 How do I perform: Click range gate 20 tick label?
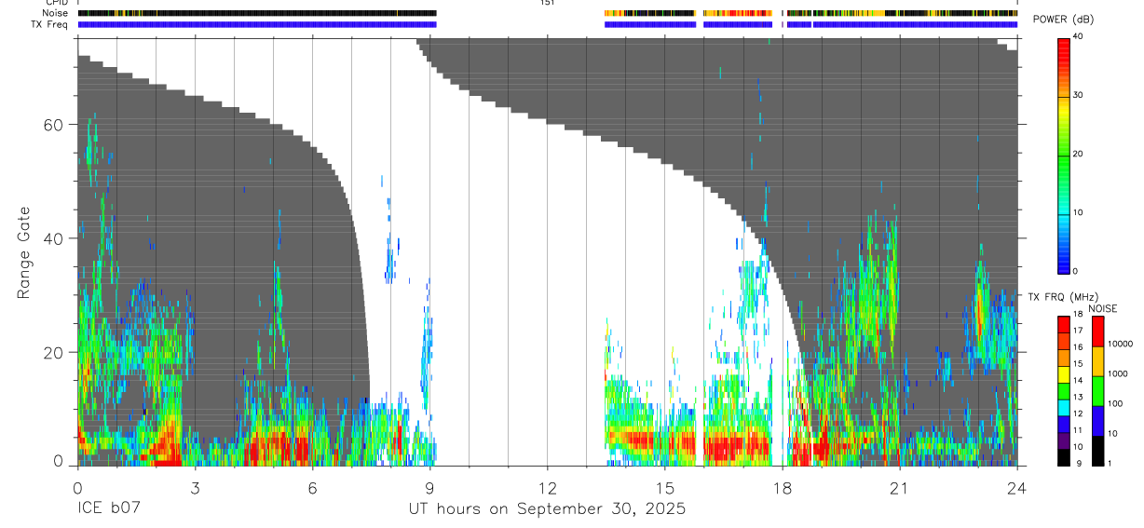[x=54, y=353]
